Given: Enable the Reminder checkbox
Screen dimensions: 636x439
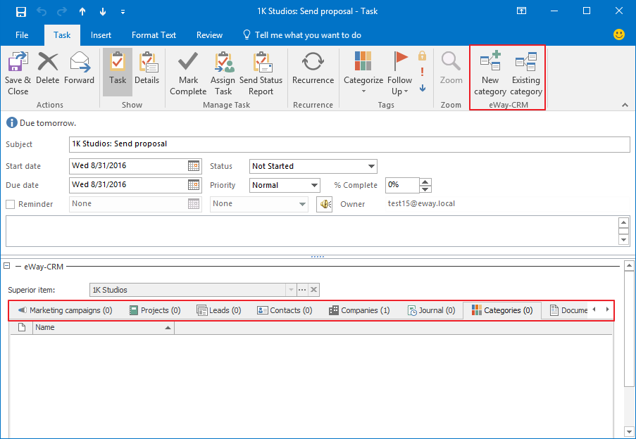Looking at the screenshot, I should (x=10, y=204).
